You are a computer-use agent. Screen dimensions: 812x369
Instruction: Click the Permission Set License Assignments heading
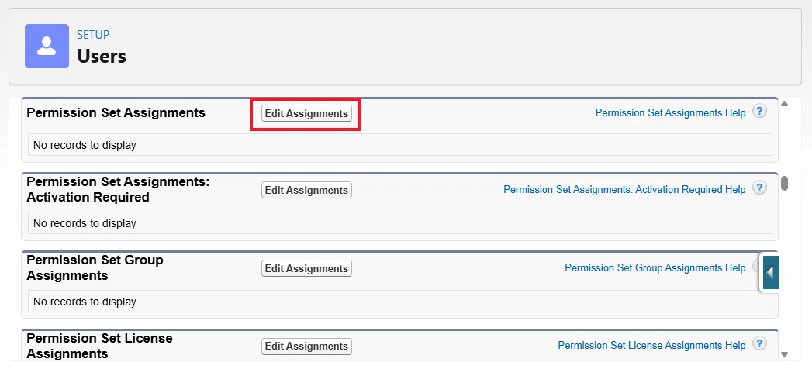click(x=99, y=346)
